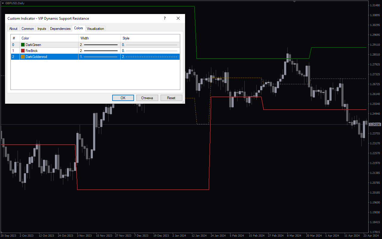Image resolution: width=382 pixels, height=239 pixels.
Task: Click the GBPUSD,Daily chart label
Action: pos(15,3)
